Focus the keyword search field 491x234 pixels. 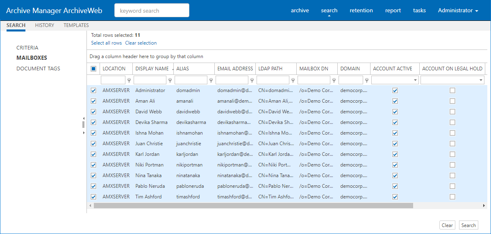click(x=152, y=11)
